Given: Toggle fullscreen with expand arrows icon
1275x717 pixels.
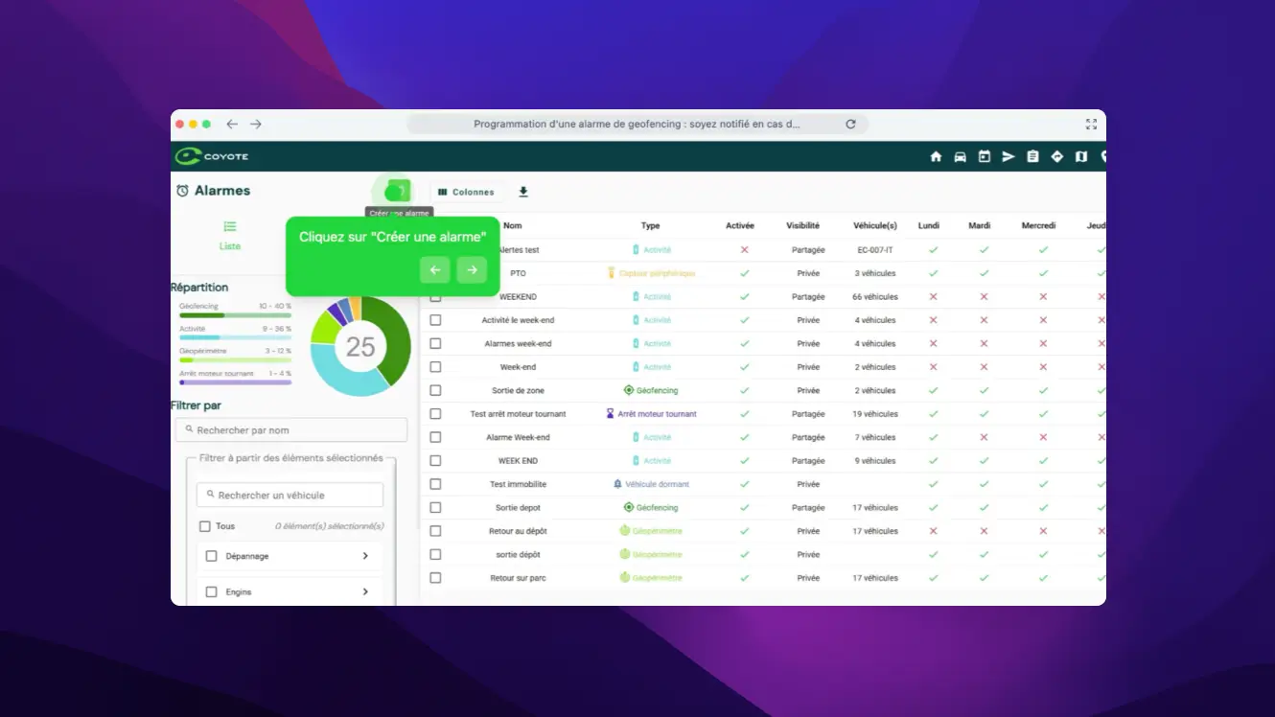Looking at the screenshot, I should [x=1091, y=125].
